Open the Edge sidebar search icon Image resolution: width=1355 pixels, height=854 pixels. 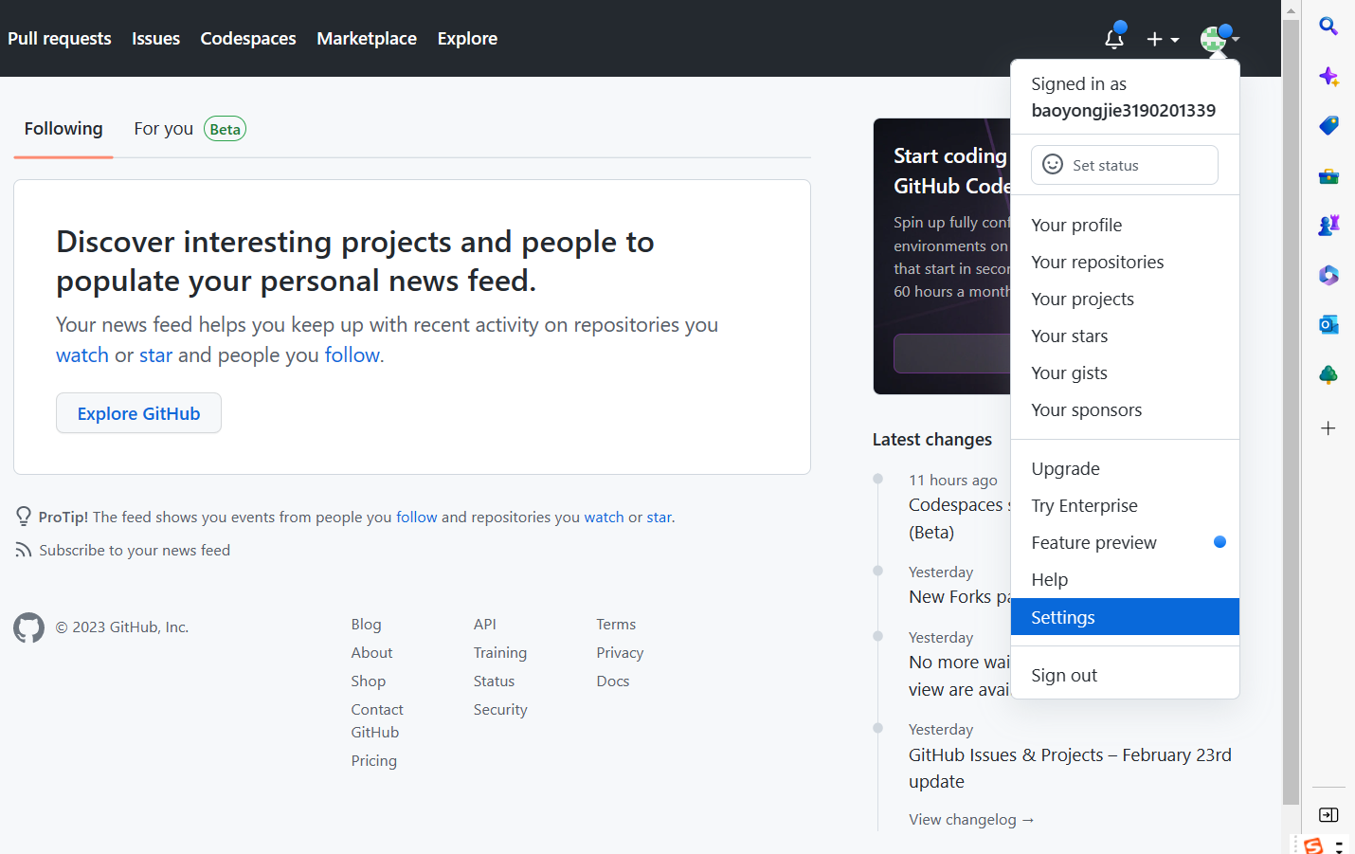click(1328, 27)
